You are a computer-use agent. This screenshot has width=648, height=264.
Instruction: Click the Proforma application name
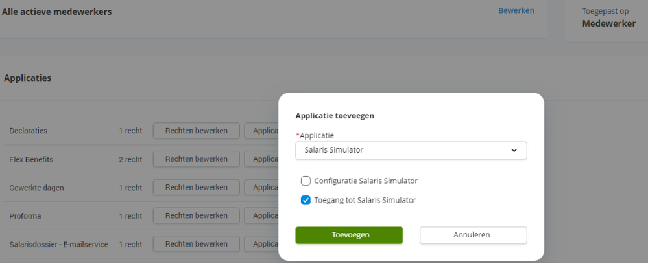(25, 216)
